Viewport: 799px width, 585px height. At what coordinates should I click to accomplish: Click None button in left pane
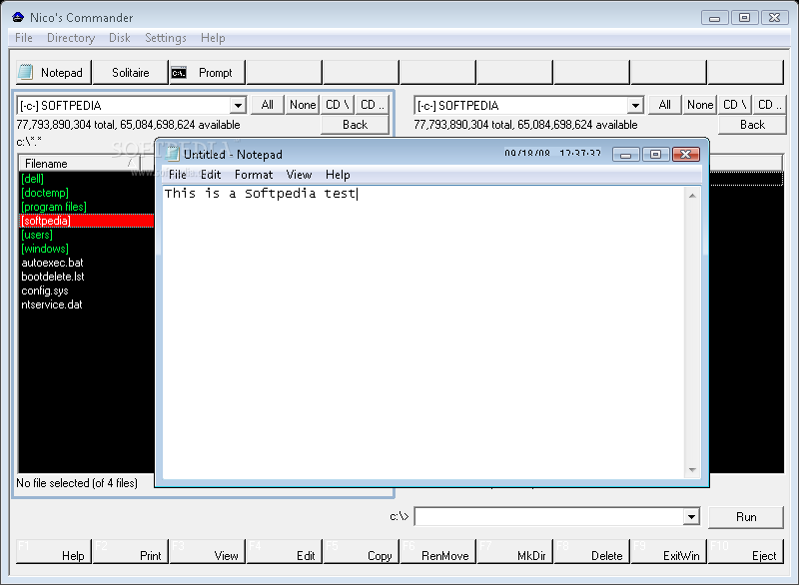point(303,105)
